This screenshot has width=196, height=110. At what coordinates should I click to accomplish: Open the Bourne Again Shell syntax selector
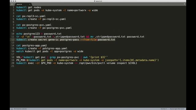point(177,109)
